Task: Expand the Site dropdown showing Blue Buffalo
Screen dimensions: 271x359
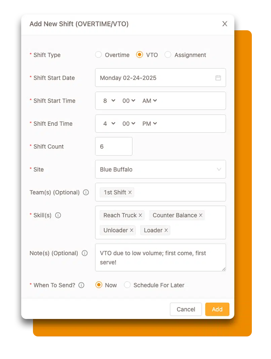Action: coord(160,169)
